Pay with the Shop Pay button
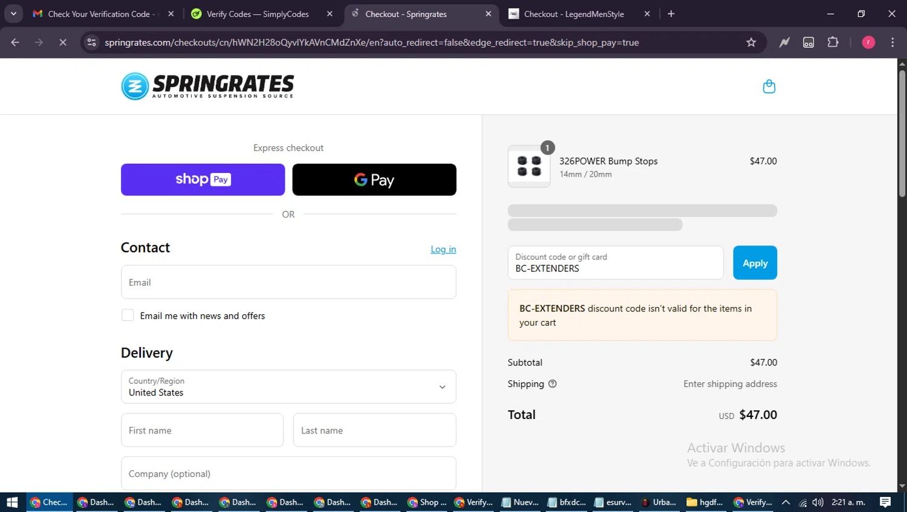 coord(203,180)
